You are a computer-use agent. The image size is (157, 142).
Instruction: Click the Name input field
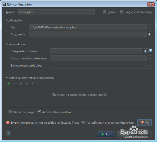(56, 12)
